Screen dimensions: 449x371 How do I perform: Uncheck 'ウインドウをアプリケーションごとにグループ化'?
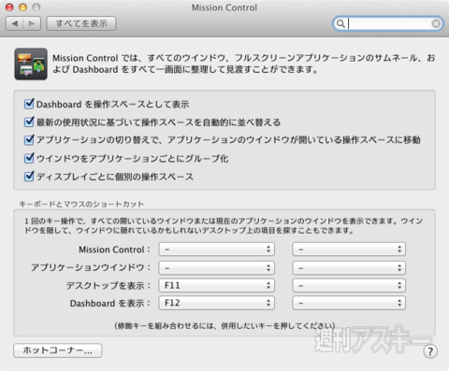[x=29, y=158]
